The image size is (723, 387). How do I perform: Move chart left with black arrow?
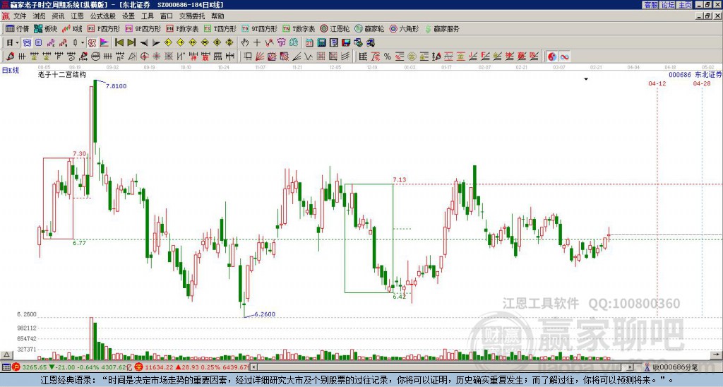click(x=144, y=42)
